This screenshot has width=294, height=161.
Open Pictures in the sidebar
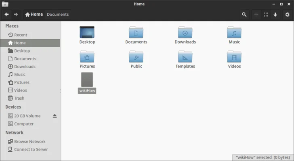pos(30,82)
